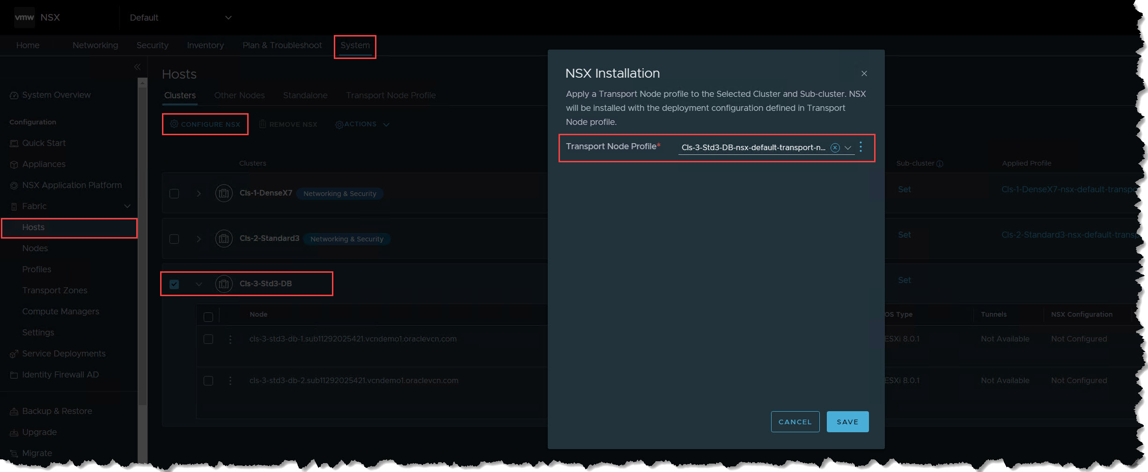This screenshot has width=1148, height=472.
Task: Open the three-dot menu next to Transport Node Profile
Action: 861,147
